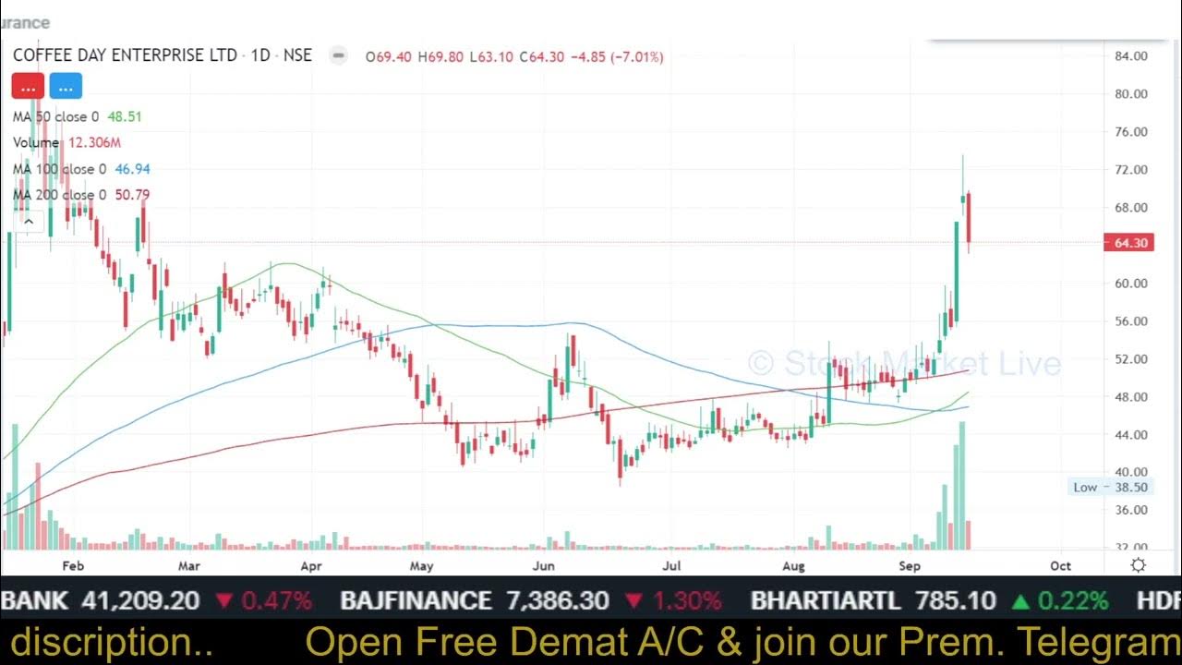This screenshot has width=1182, height=665.
Task: Click the Oct label on the time axis
Action: (1060, 565)
